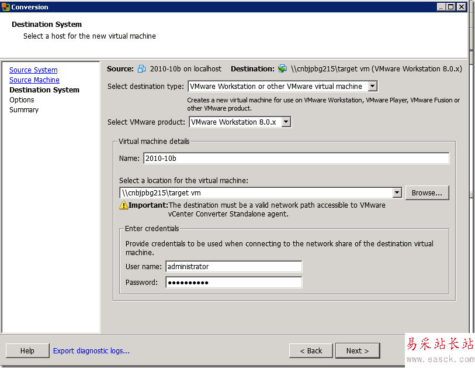Open the destination type combo box

[x=283, y=87]
